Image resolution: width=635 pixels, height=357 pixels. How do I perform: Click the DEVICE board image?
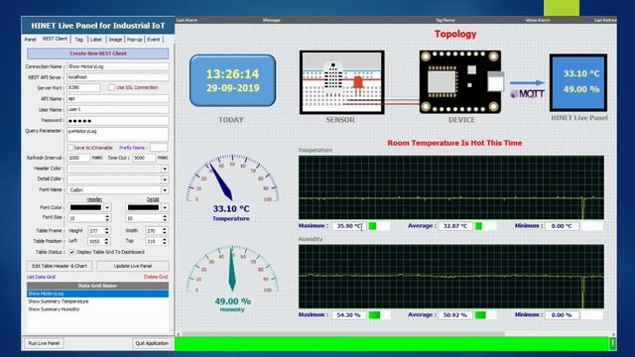pyautogui.click(x=460, y=81)
